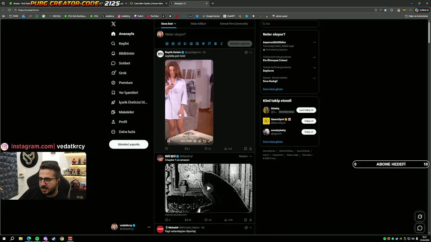The height and width of the screenshot is (242, 431).
Task: Open Grok in sidebar
Action: [x=119, y=73]
